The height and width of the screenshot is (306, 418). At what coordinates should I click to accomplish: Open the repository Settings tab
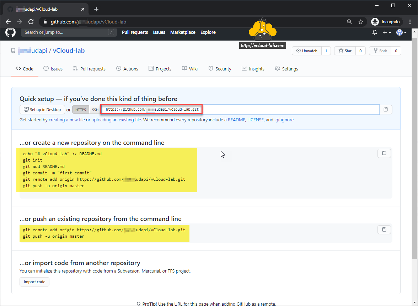[x=286, y=69]
